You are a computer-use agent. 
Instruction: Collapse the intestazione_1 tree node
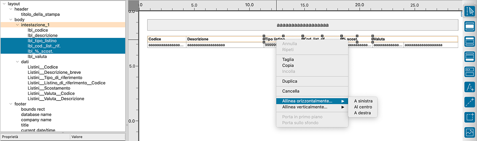(18, 25)
